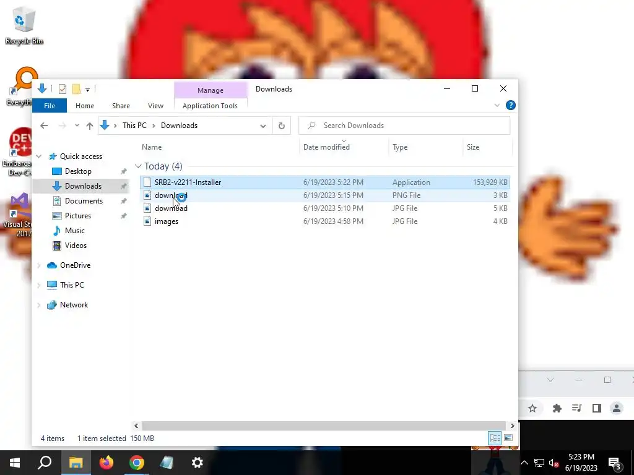Open Desktop in Quick access
Image resolution: width=634 pixels, height=475 pixels.
tap(78, 171)
